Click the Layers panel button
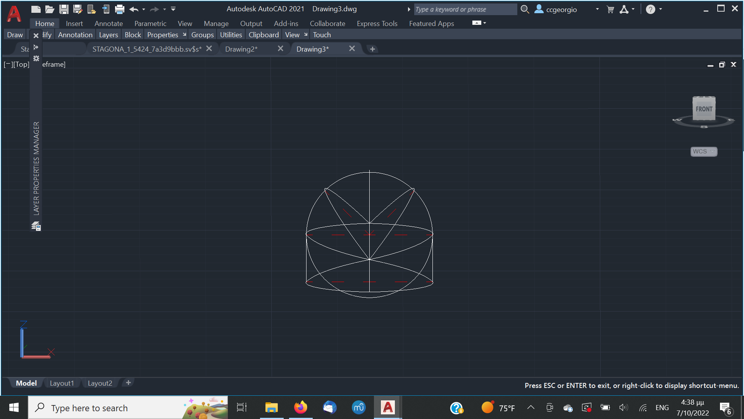This screenshot has height=419, width=744. (x=108, y=35)
